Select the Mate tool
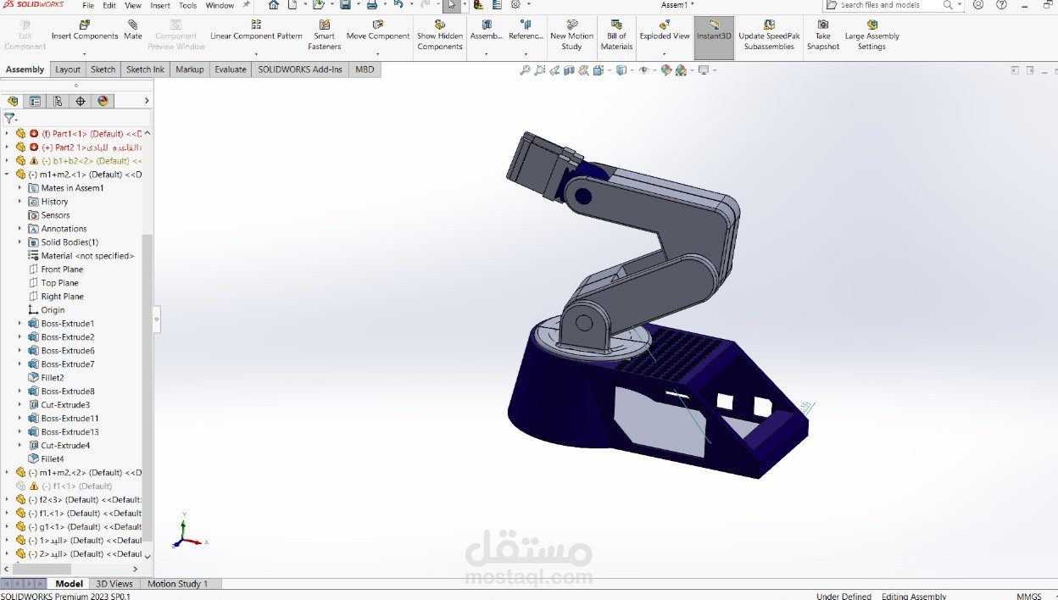 (x=133, y=31)
